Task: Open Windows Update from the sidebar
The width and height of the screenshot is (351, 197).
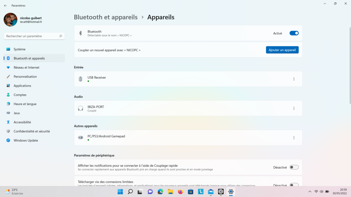Action: (26, 141)
